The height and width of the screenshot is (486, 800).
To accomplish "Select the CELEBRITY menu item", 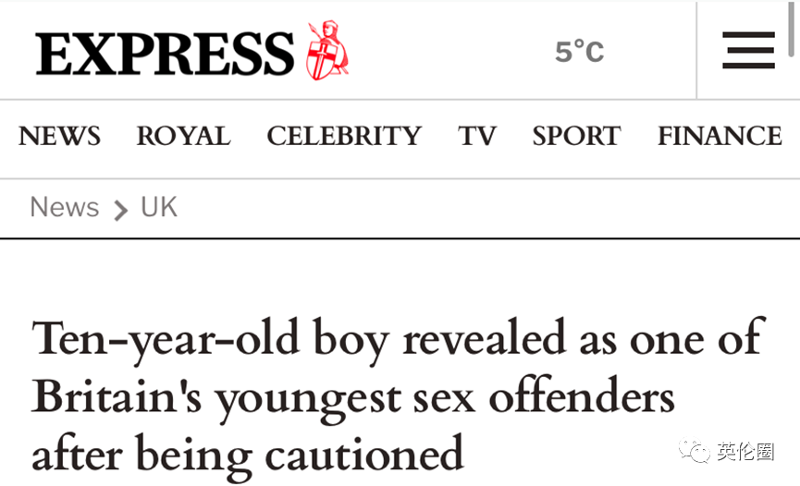I will [344, 137].
